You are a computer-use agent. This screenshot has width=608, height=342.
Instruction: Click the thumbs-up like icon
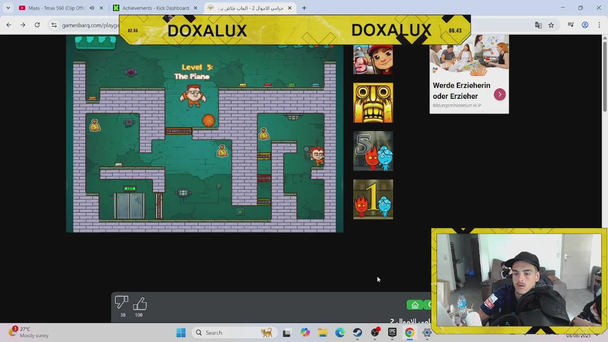(140, 303)
